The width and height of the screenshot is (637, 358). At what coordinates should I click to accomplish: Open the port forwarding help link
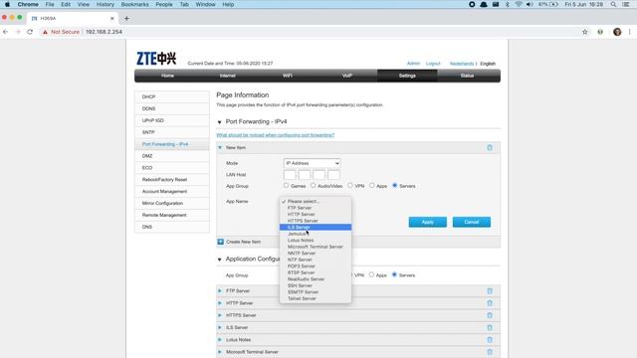275,135
